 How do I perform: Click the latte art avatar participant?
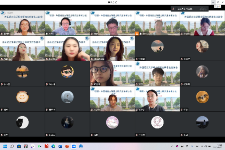pos(22,97)
